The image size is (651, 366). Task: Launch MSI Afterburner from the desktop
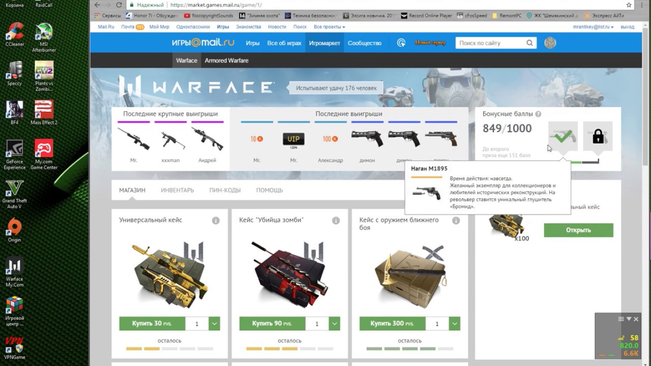coord(44,38)
